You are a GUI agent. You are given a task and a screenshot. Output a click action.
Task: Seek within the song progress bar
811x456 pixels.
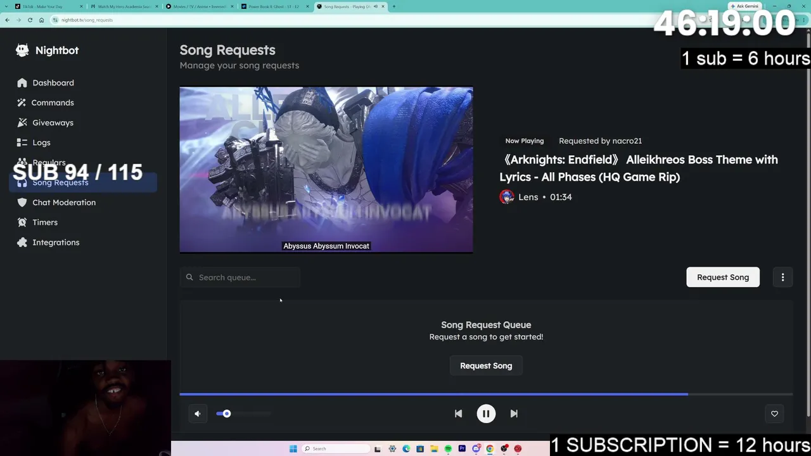(486, 394)
